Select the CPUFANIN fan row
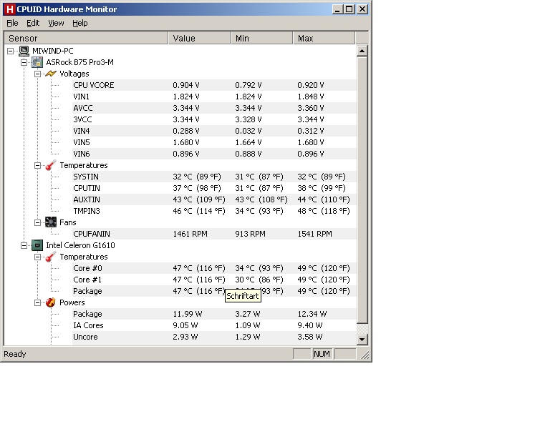550x439 pixels. [x=214, y=234]
